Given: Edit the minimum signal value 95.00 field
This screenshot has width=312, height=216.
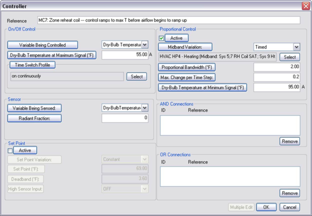Looking at the screenshot, I should pyautogui.click(x=277, y=87).
